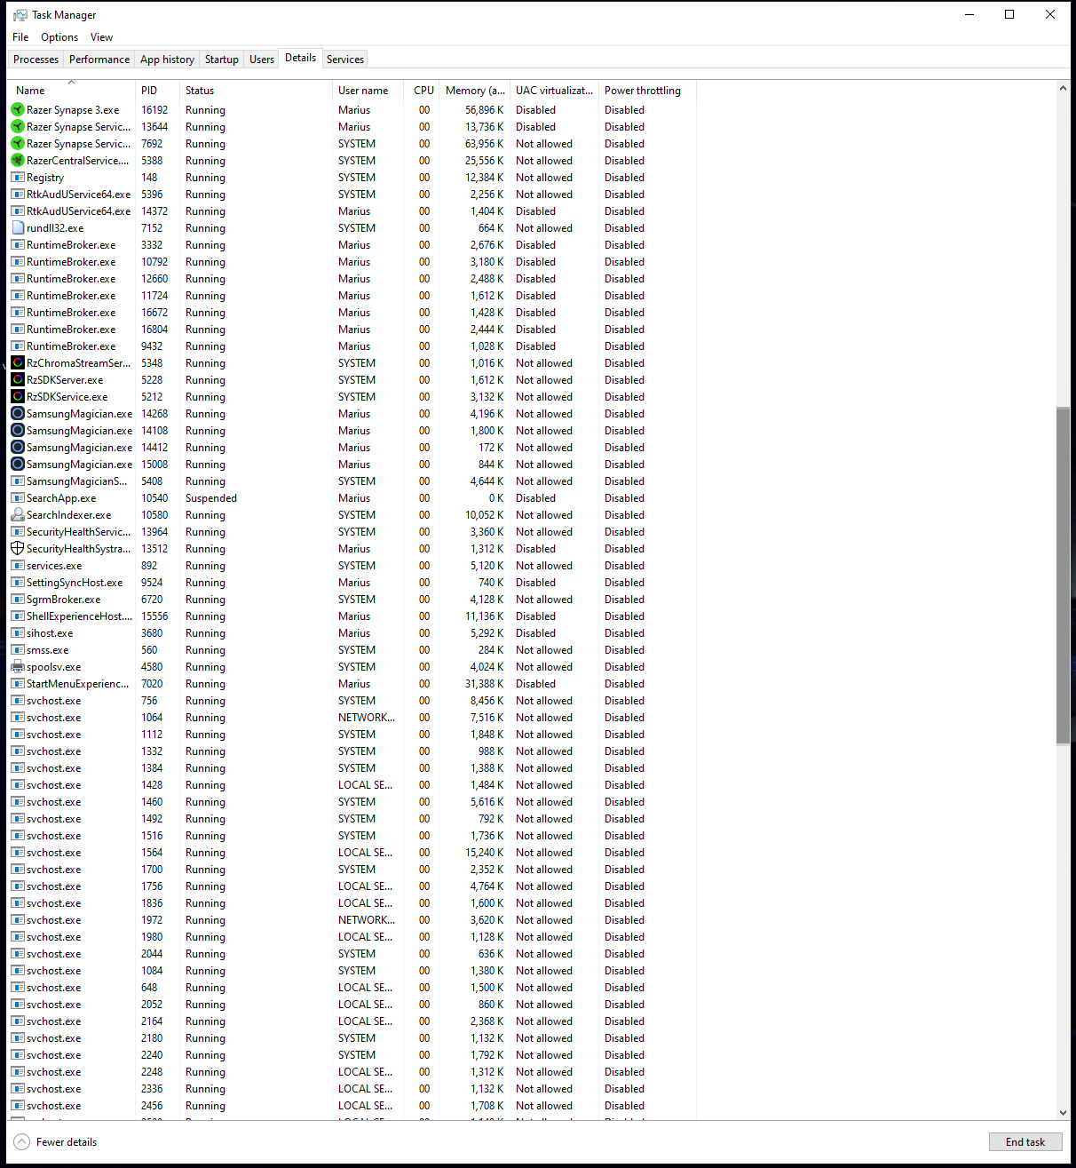The height and width of the screenshot is (1168, 1076).
Task: Sort by the PID column header
Action: 157,90
